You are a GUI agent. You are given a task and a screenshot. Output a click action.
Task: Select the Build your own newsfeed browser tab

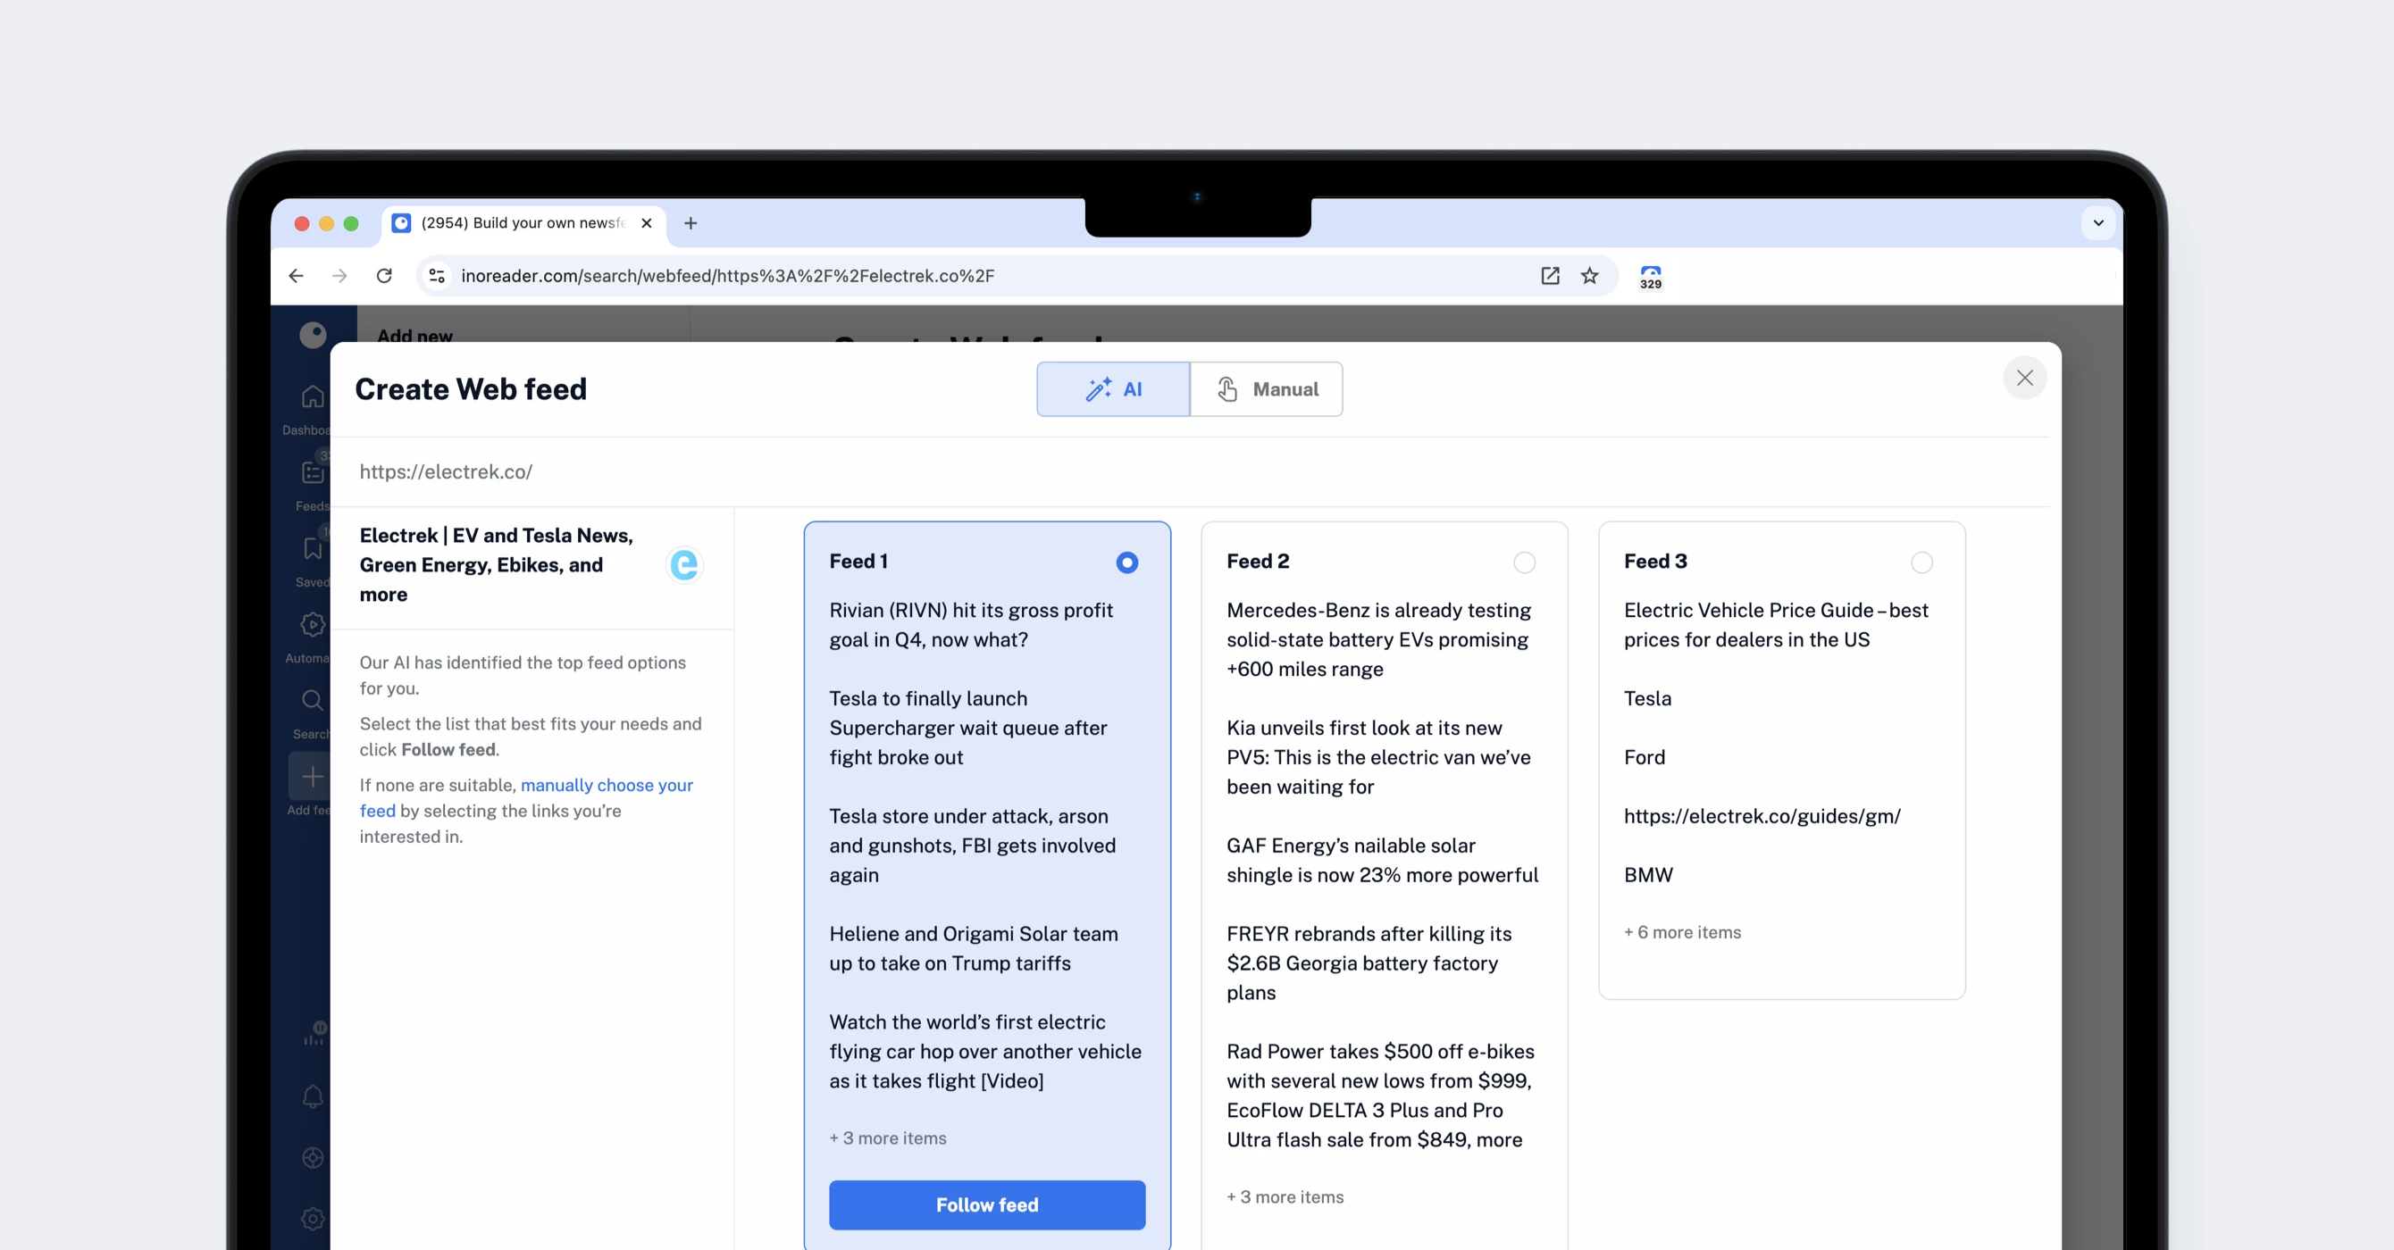[x=524, y=223]
